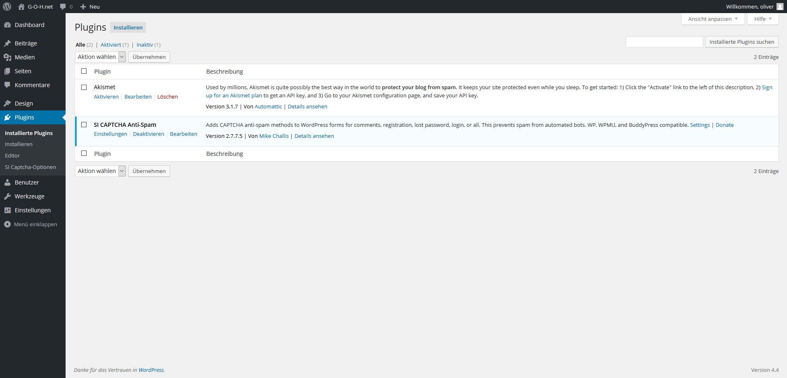787x378 pixels.
Task: Click the Seiten pages icon
Action: (x=7, y=71)
